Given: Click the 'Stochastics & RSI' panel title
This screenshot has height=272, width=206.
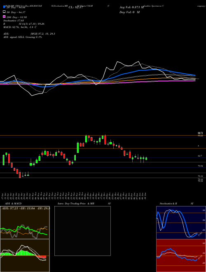Looking at the screenshot, I should (x=176, y=204).
